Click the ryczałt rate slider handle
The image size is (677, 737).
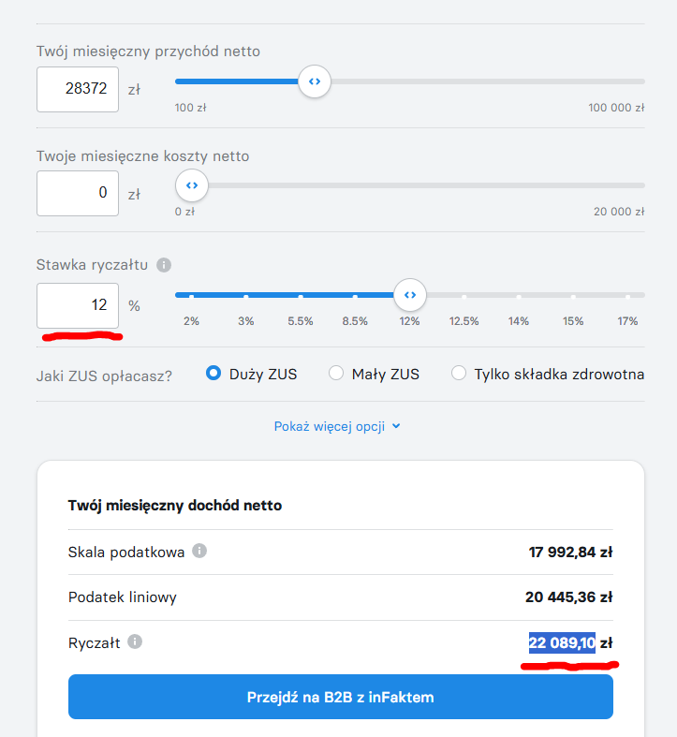point(409,295)
